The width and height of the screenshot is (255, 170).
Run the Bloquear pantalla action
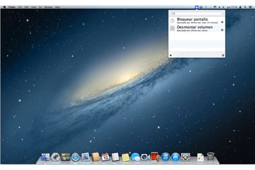pyautogui.click(x=197, y=20)
